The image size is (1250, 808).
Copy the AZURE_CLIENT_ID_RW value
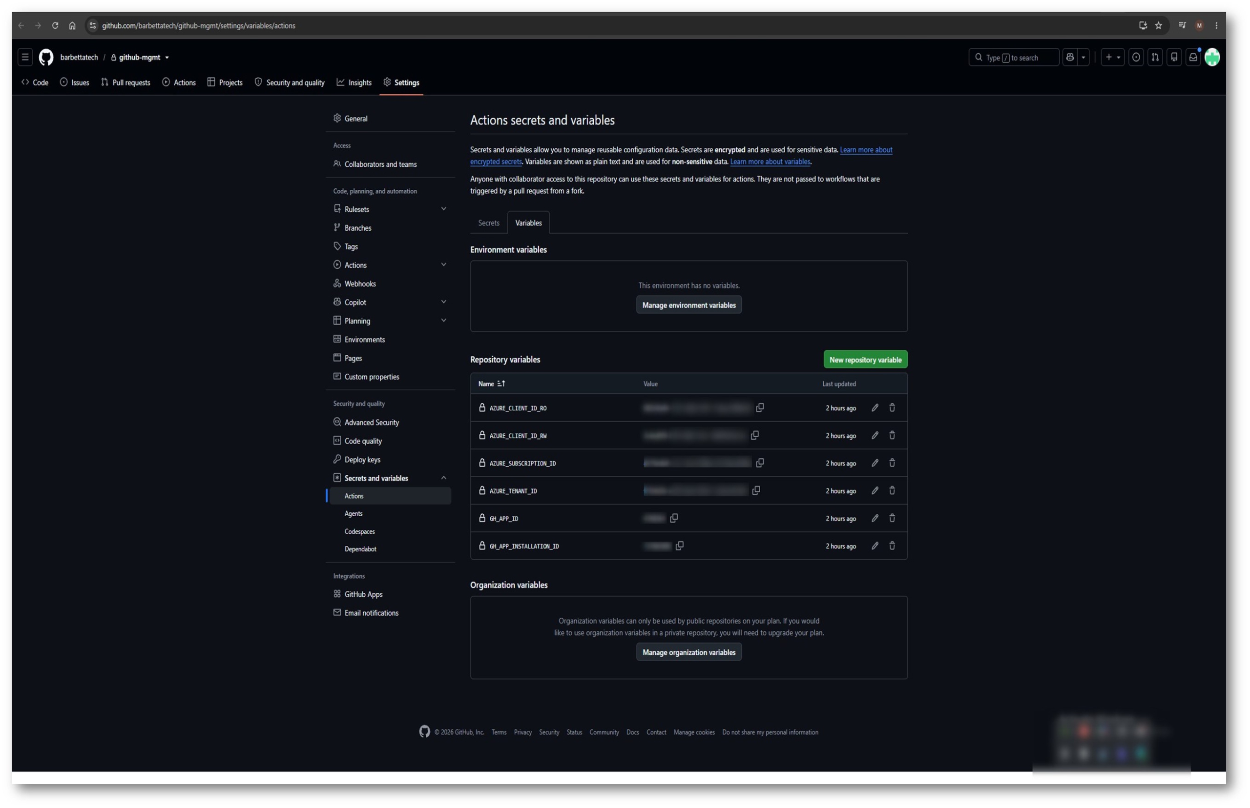click(x=754, y=436)
